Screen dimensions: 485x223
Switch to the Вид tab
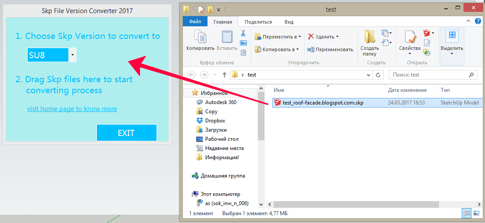point(289,22)
